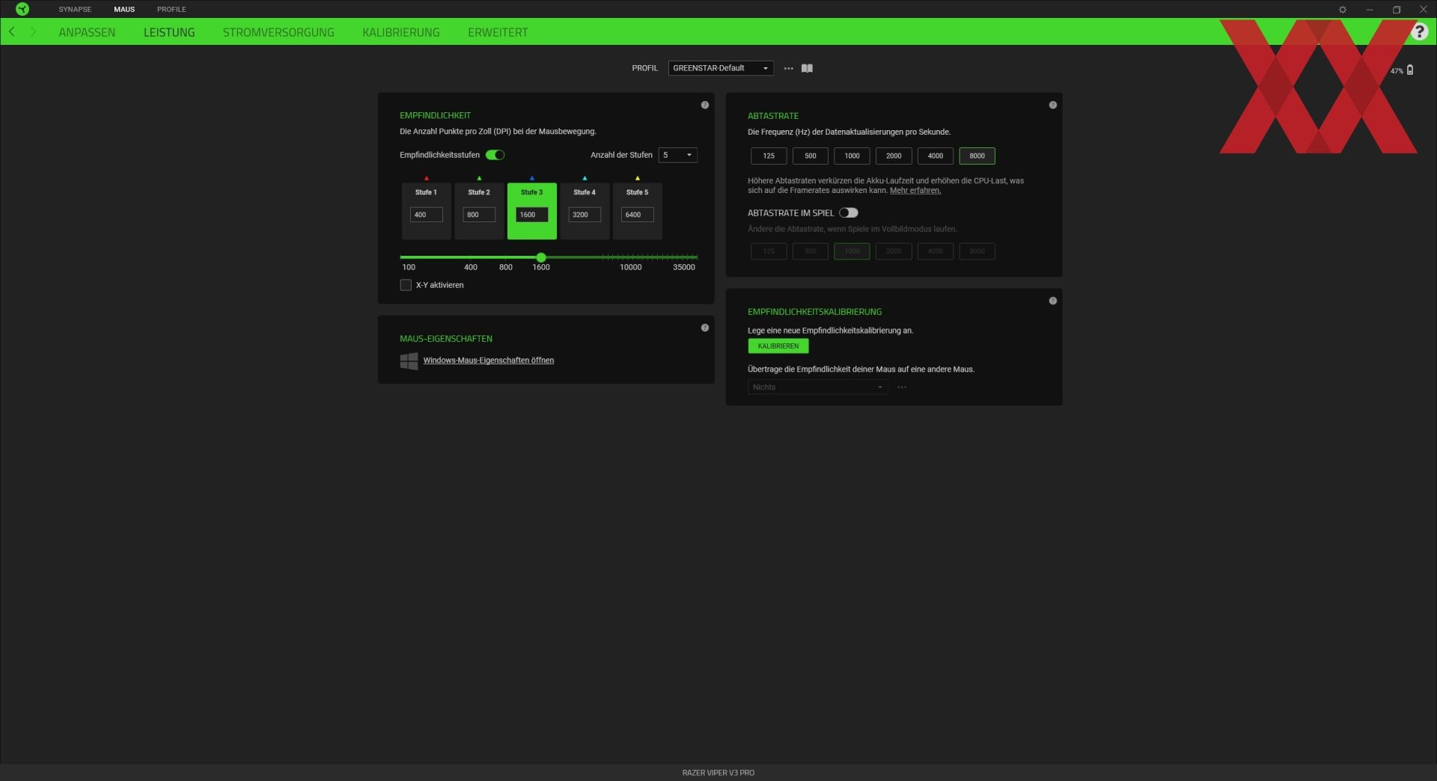
Task: Switch to the SYNAPSE tab
Action: pyautogui.click(x=75, y=9)
